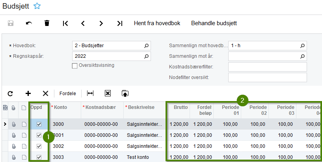Click the Kostnadsbærerfilter input field
The height and width of the screenshot is (162, 322).
[267, 67]
